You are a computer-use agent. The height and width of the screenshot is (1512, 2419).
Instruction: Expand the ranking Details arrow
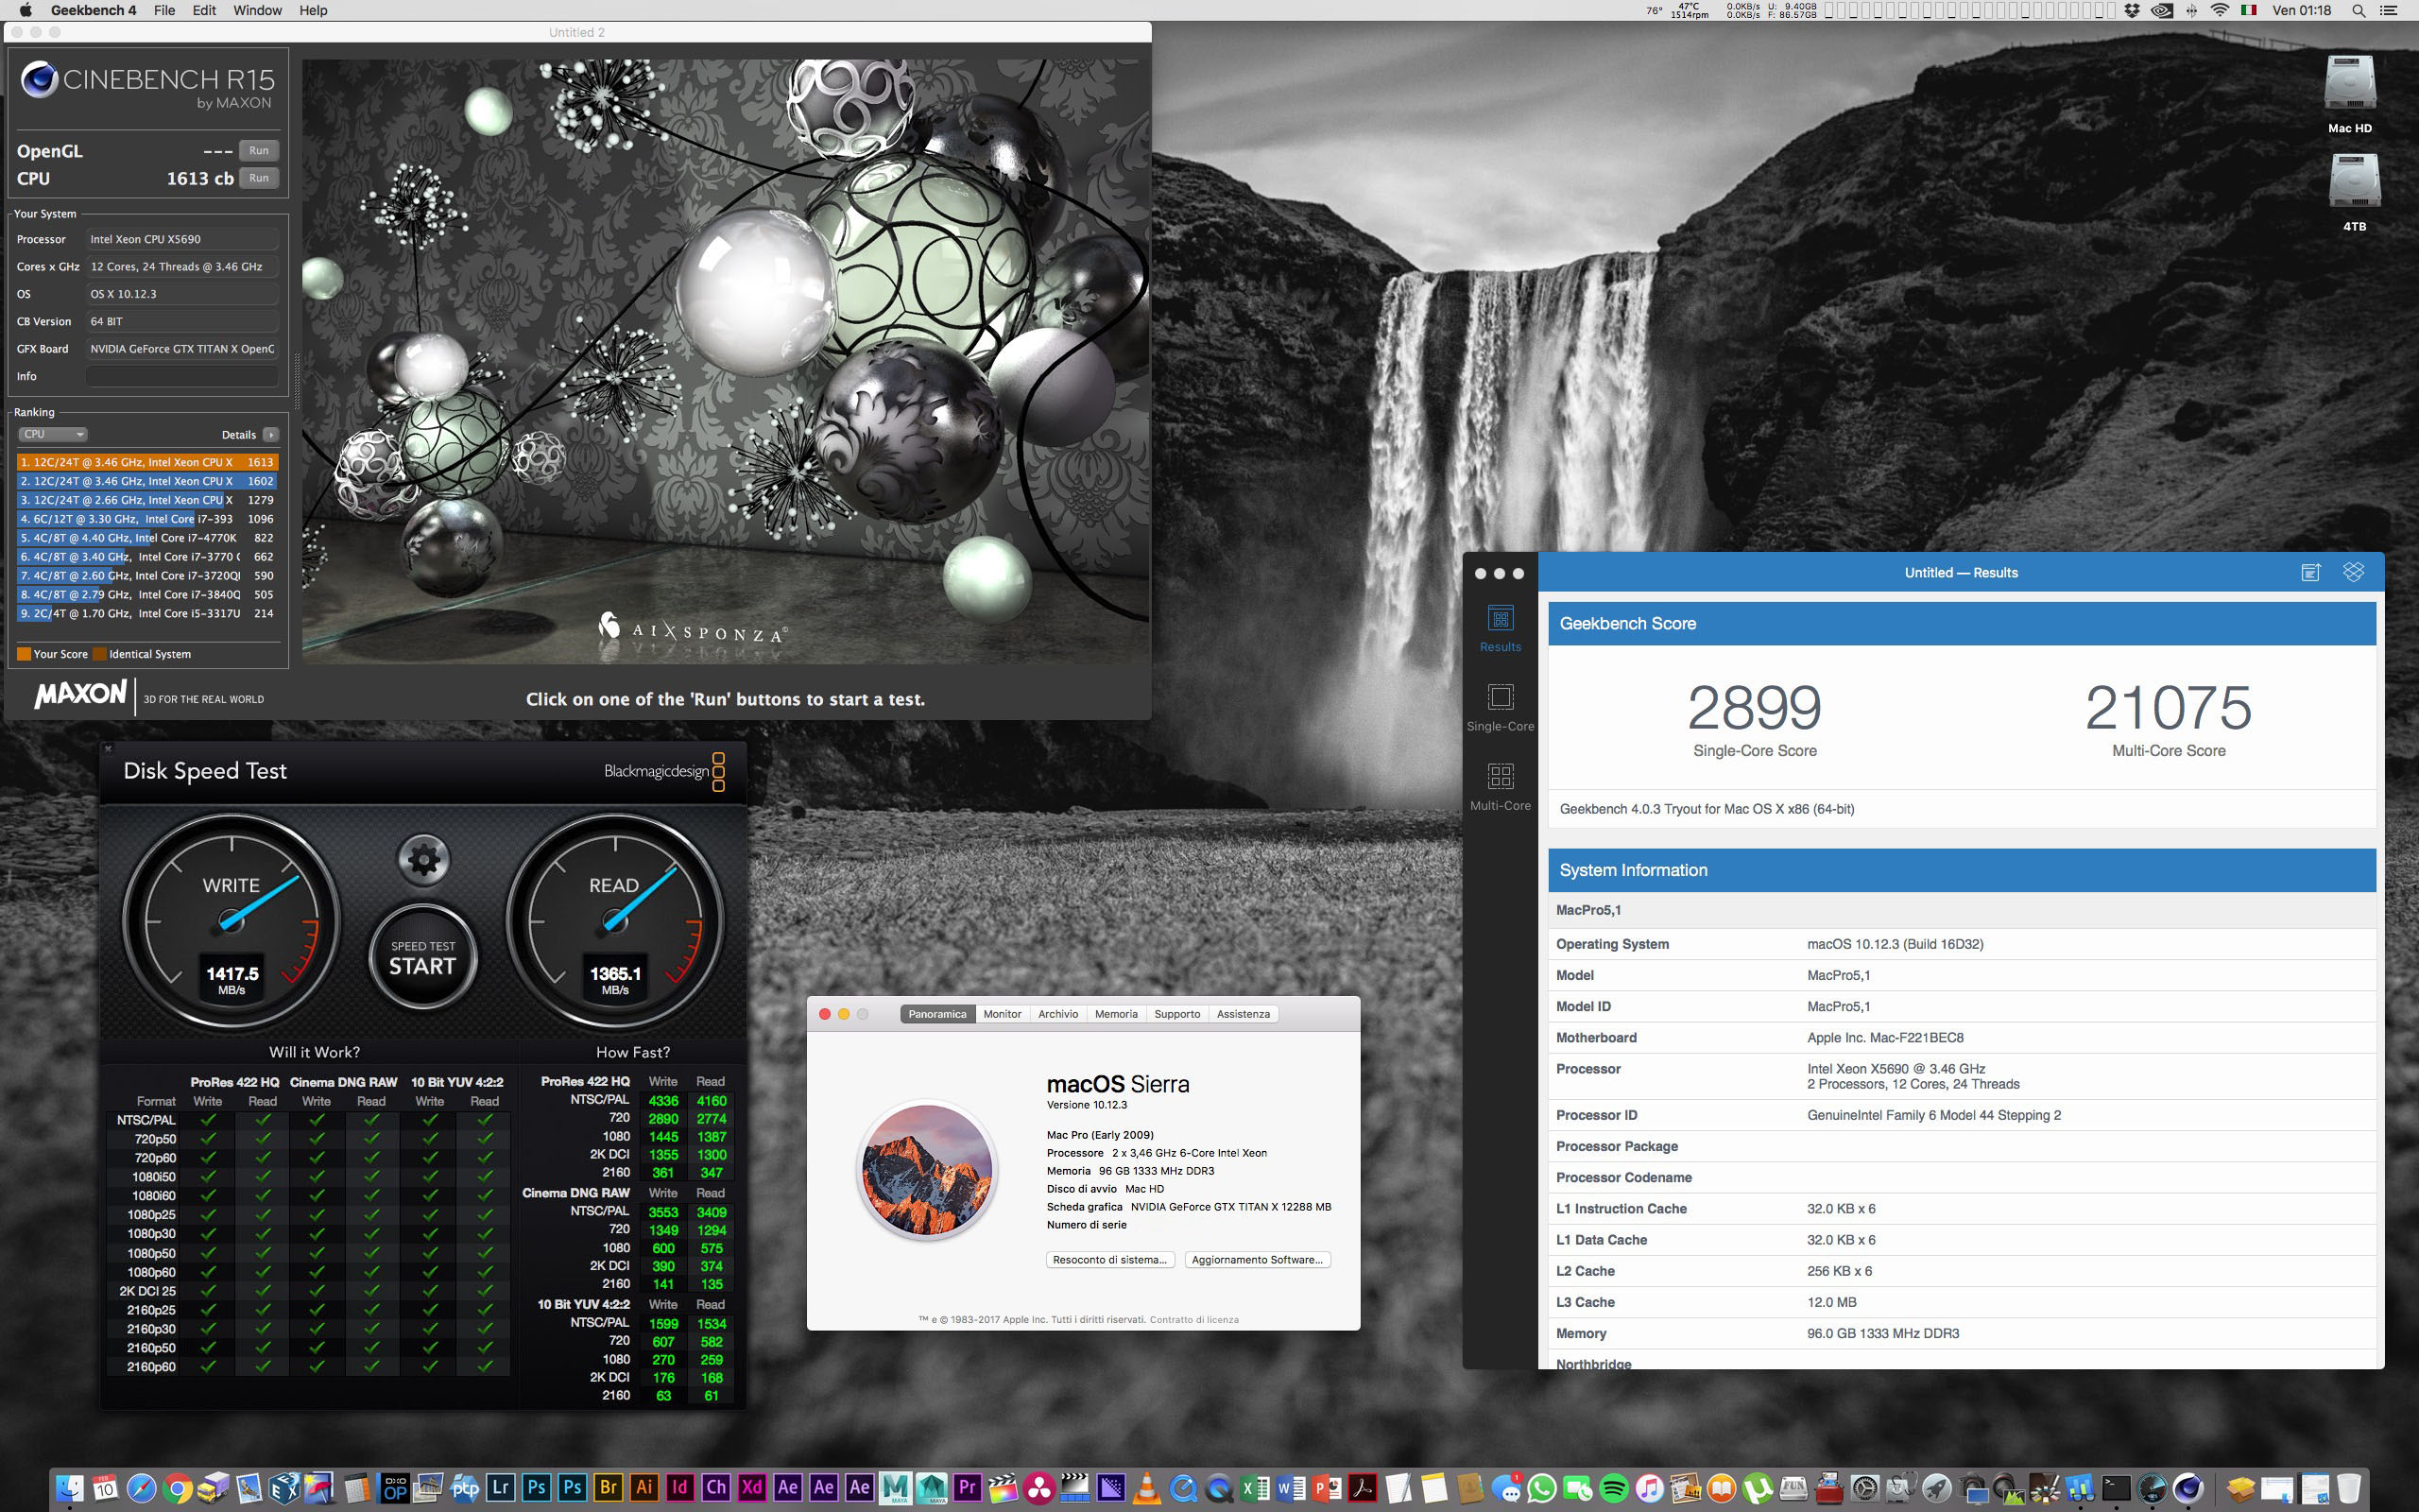point(270,434)
